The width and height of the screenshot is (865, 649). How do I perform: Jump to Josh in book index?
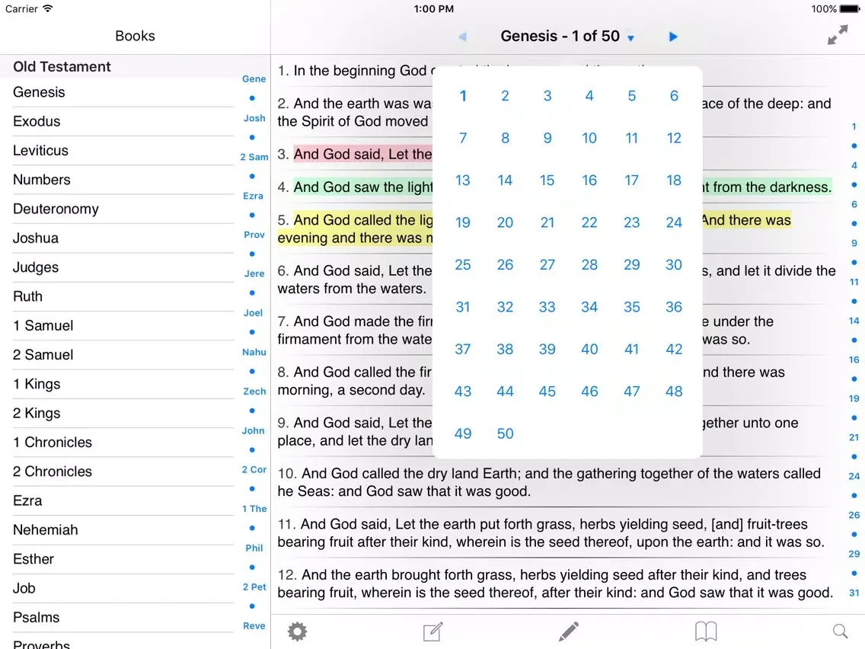[x=254, y=118]
